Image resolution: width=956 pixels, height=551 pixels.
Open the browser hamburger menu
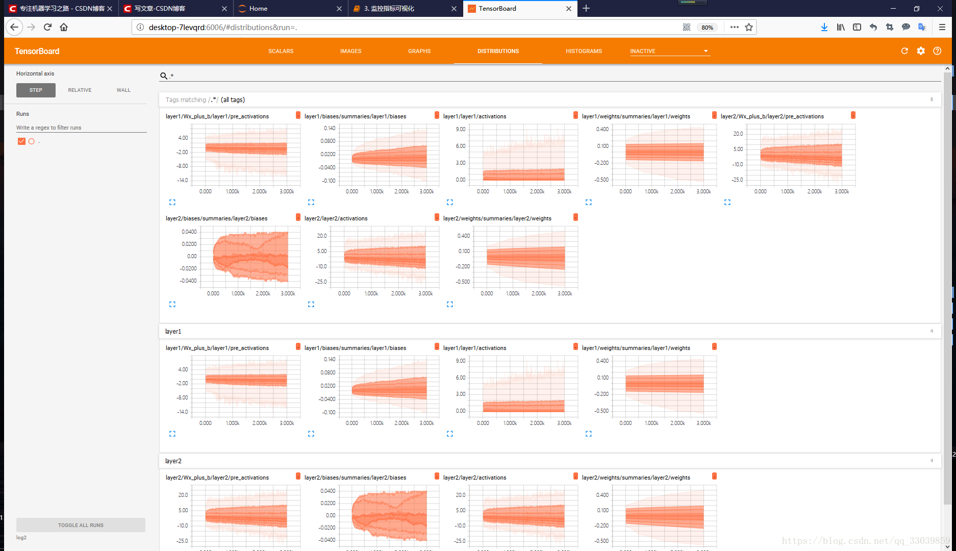pos(942,27)
